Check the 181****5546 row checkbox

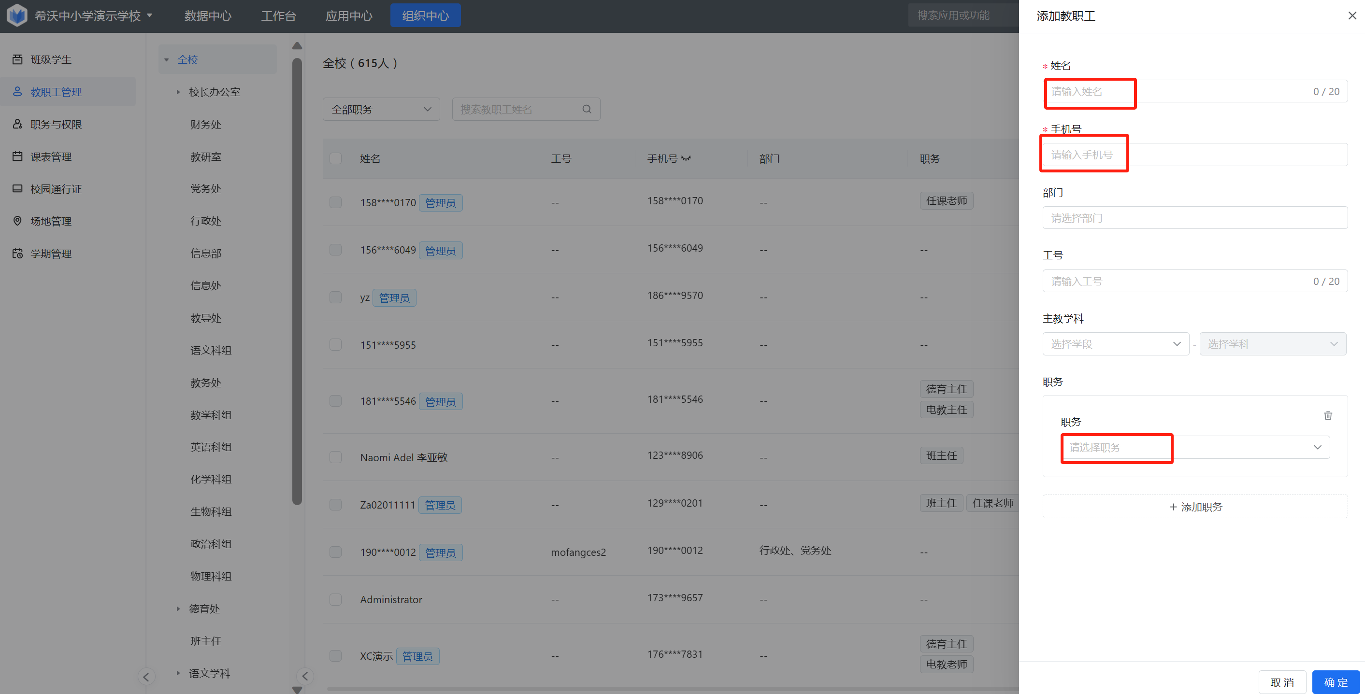(x=335, y=401)
